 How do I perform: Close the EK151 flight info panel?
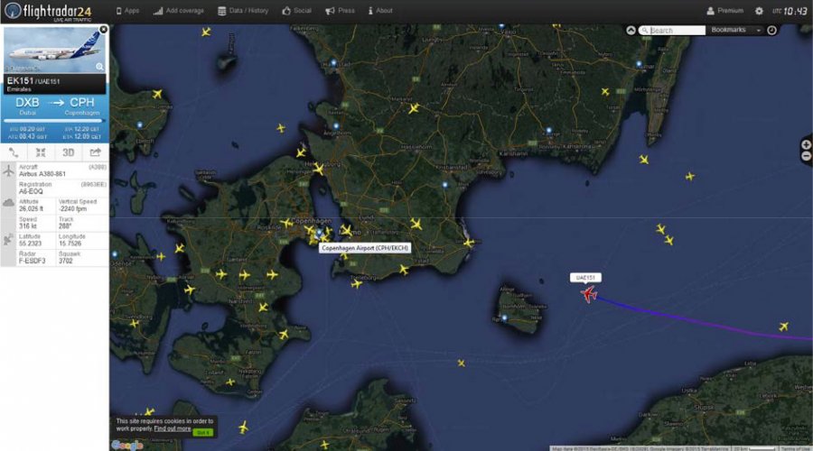click(103, 30)
